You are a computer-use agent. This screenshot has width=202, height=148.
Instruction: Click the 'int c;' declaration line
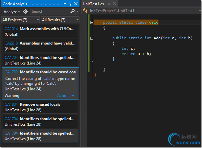128,48
